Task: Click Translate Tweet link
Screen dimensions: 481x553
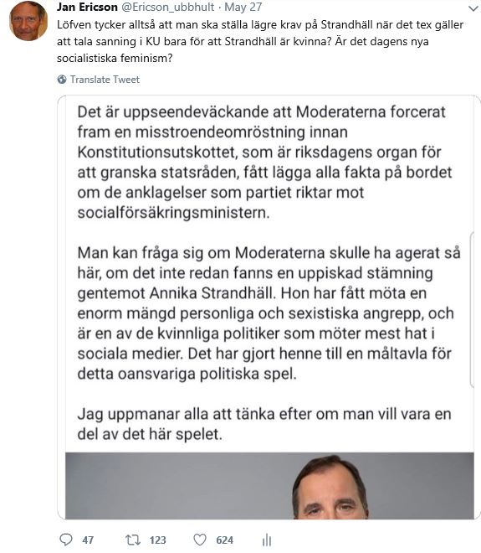Action: (105, 80)
